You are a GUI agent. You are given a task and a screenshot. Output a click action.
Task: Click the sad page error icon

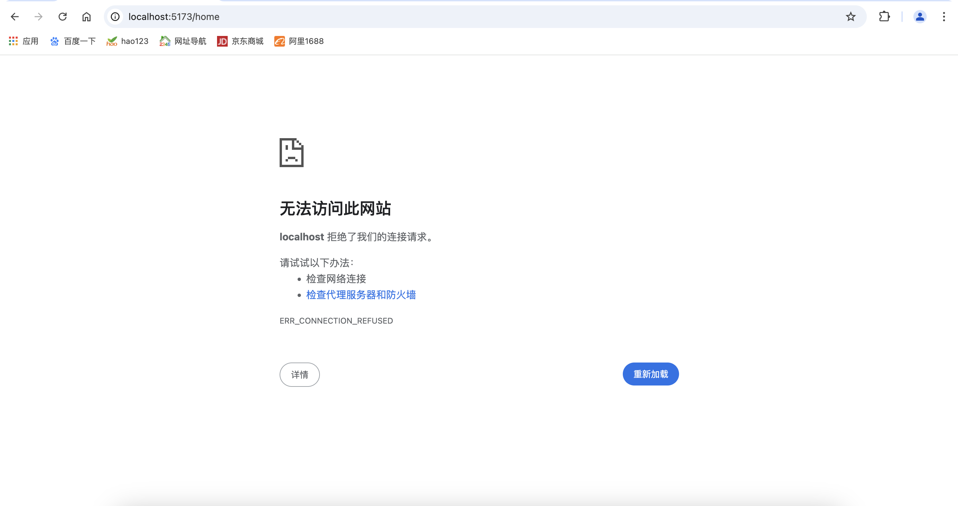click(x=292, y=153)
